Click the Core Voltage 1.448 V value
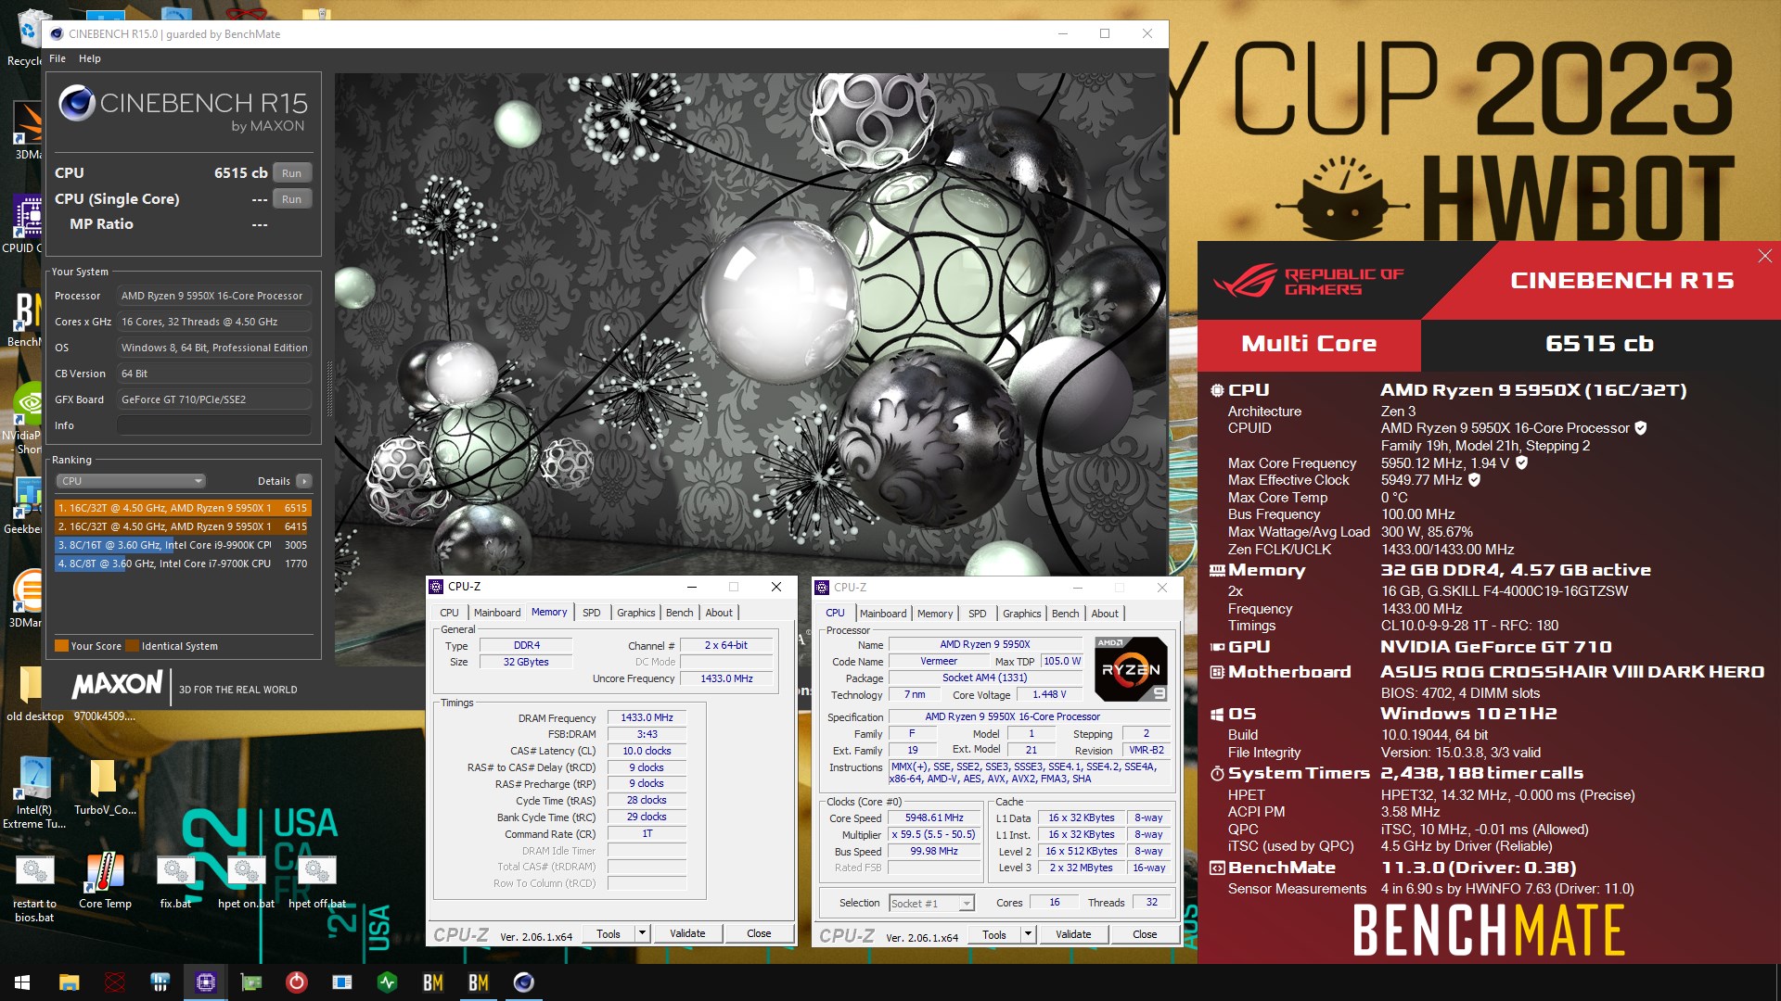 tap(1049, 694)
